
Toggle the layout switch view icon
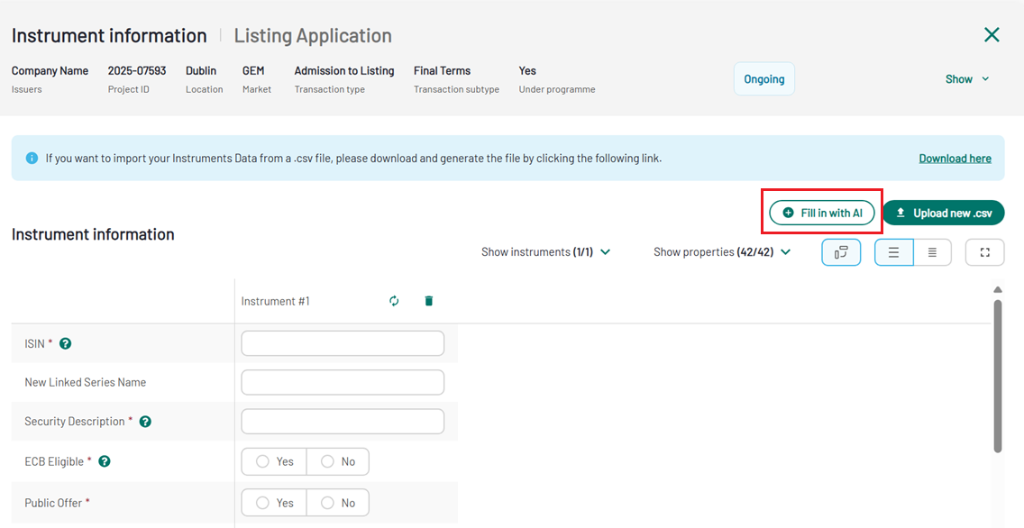841,252
